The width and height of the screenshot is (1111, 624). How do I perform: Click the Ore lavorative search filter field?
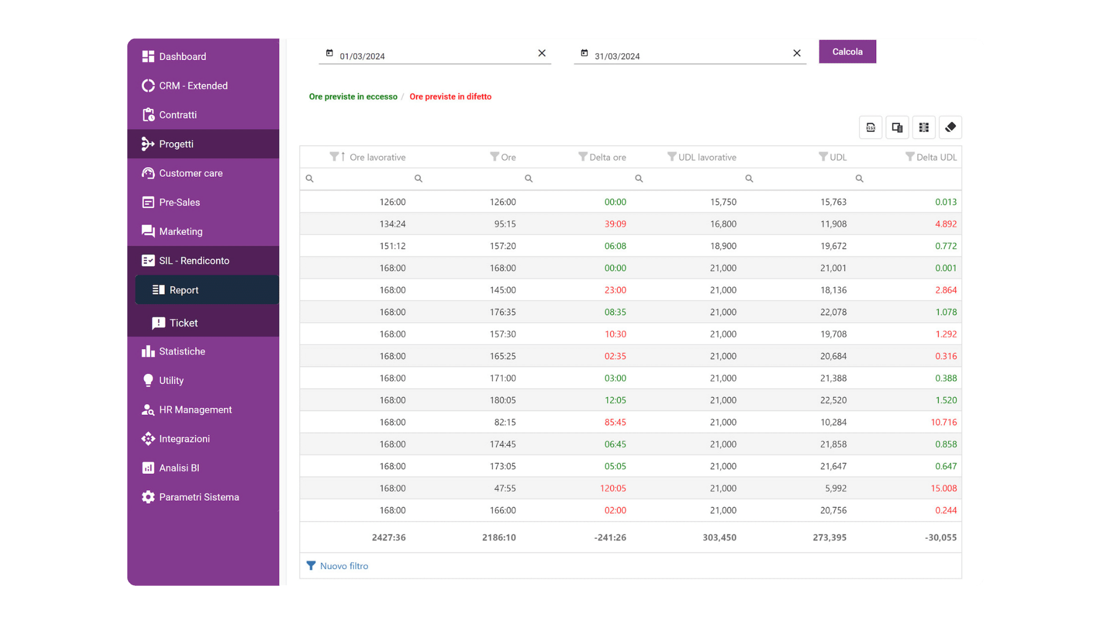355,179
